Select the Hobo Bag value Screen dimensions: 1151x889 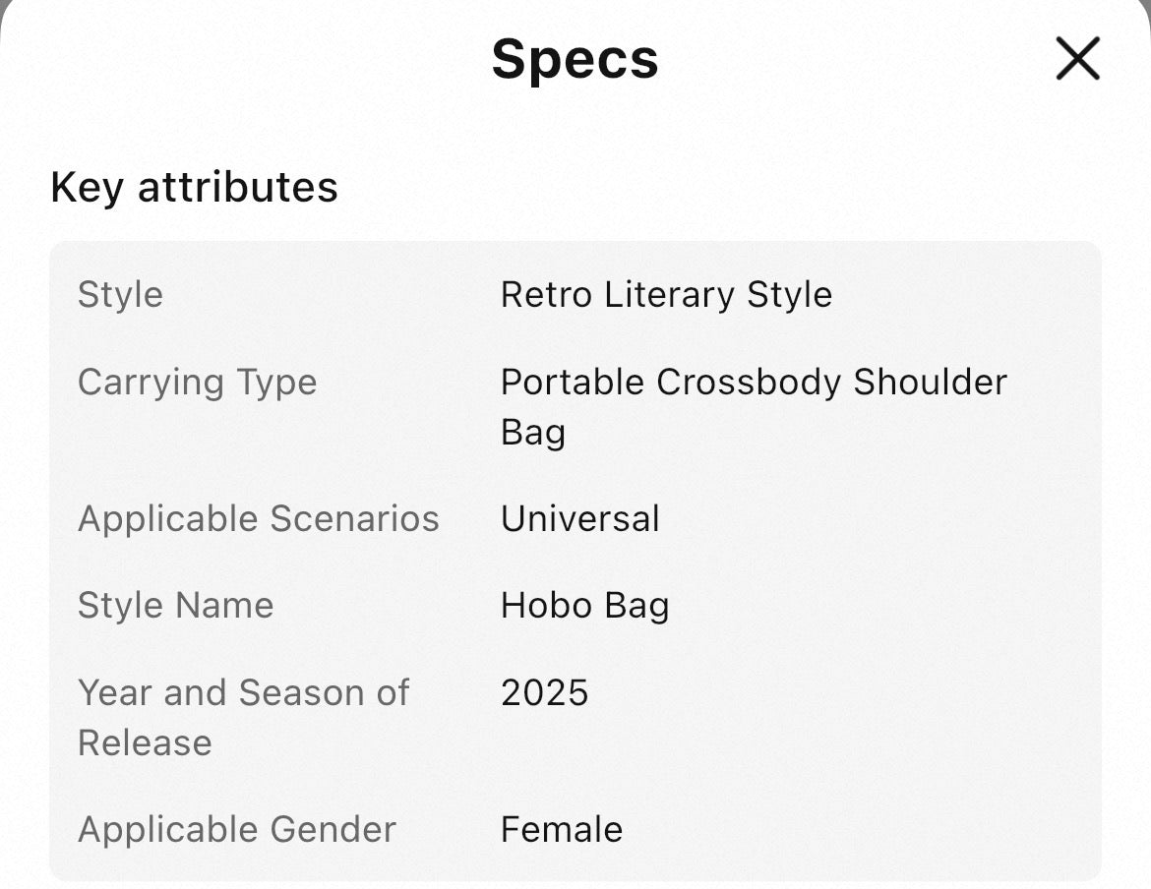point(584,605)
